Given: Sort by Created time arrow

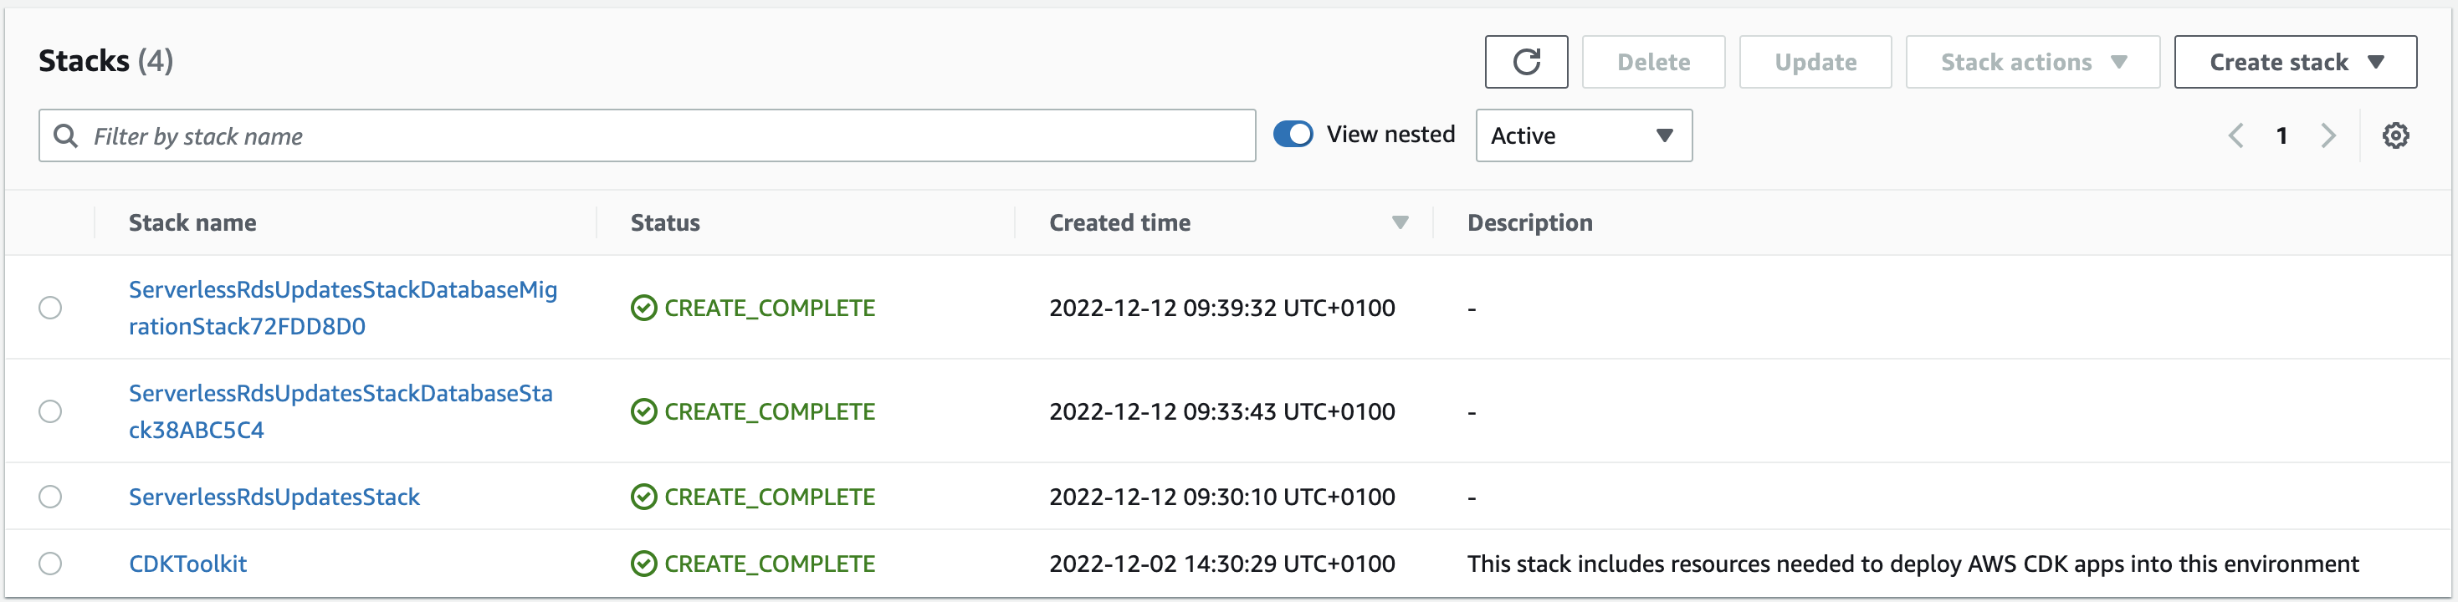Looking at the screenshot, I should [x=1400, y=222].
